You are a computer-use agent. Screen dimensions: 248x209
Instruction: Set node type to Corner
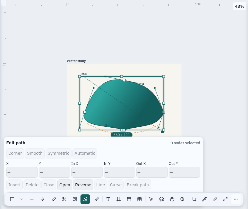15,153
